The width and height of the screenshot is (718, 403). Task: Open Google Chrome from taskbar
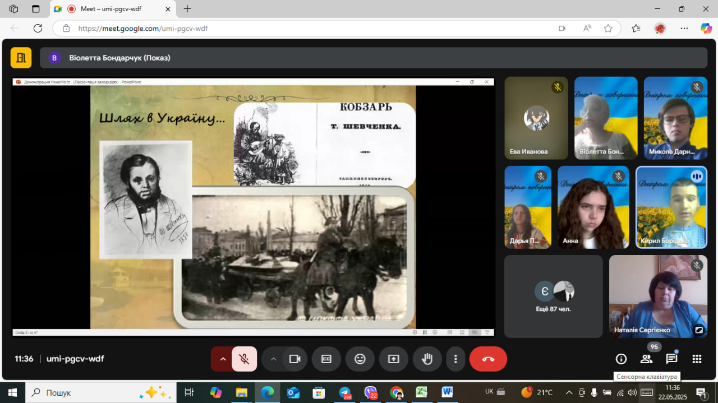click(x=397, y=392)
